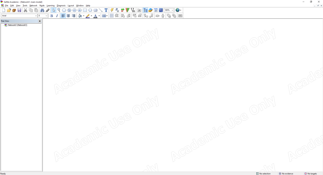The width and height of the screenshot is (323, 175).
Task: Click the Update beliefs lightning bolt icon
Action: (x=112, y=10)
